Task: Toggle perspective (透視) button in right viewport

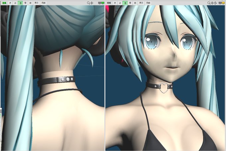Action: (109, 3)
